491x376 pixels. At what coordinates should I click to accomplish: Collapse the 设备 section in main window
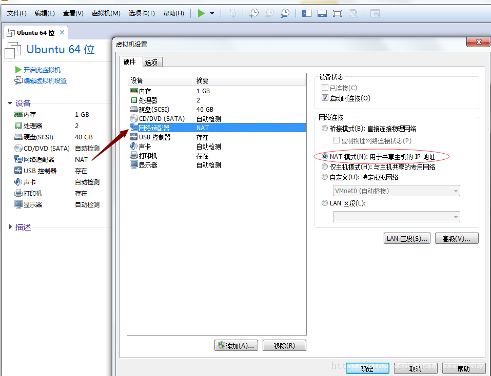(10, 103)
